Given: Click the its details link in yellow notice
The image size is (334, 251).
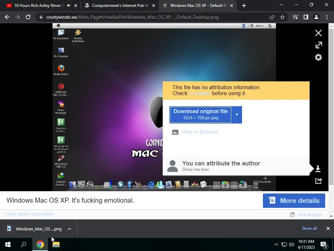Looking at the screenshot, I should pos(200,93).
